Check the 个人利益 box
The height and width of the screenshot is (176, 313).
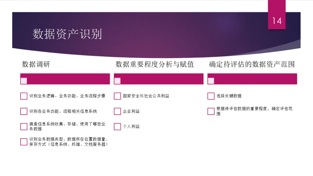click(117, 126)
